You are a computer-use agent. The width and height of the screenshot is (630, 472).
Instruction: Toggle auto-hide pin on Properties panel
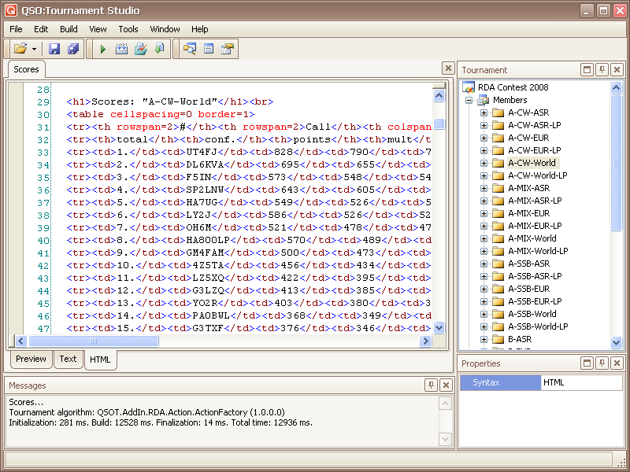[x=602, y=363]
